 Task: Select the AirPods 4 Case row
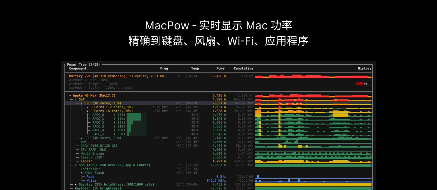89,80
